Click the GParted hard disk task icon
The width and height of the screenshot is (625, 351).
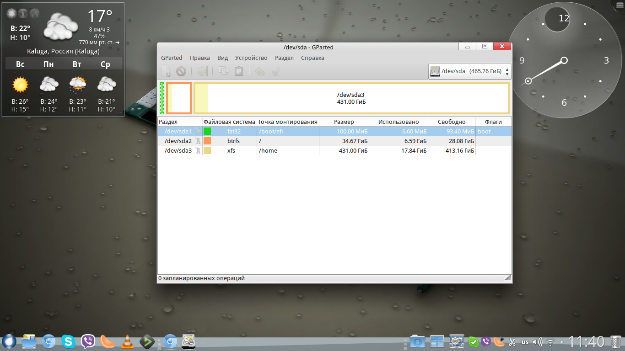click(189, 341)
